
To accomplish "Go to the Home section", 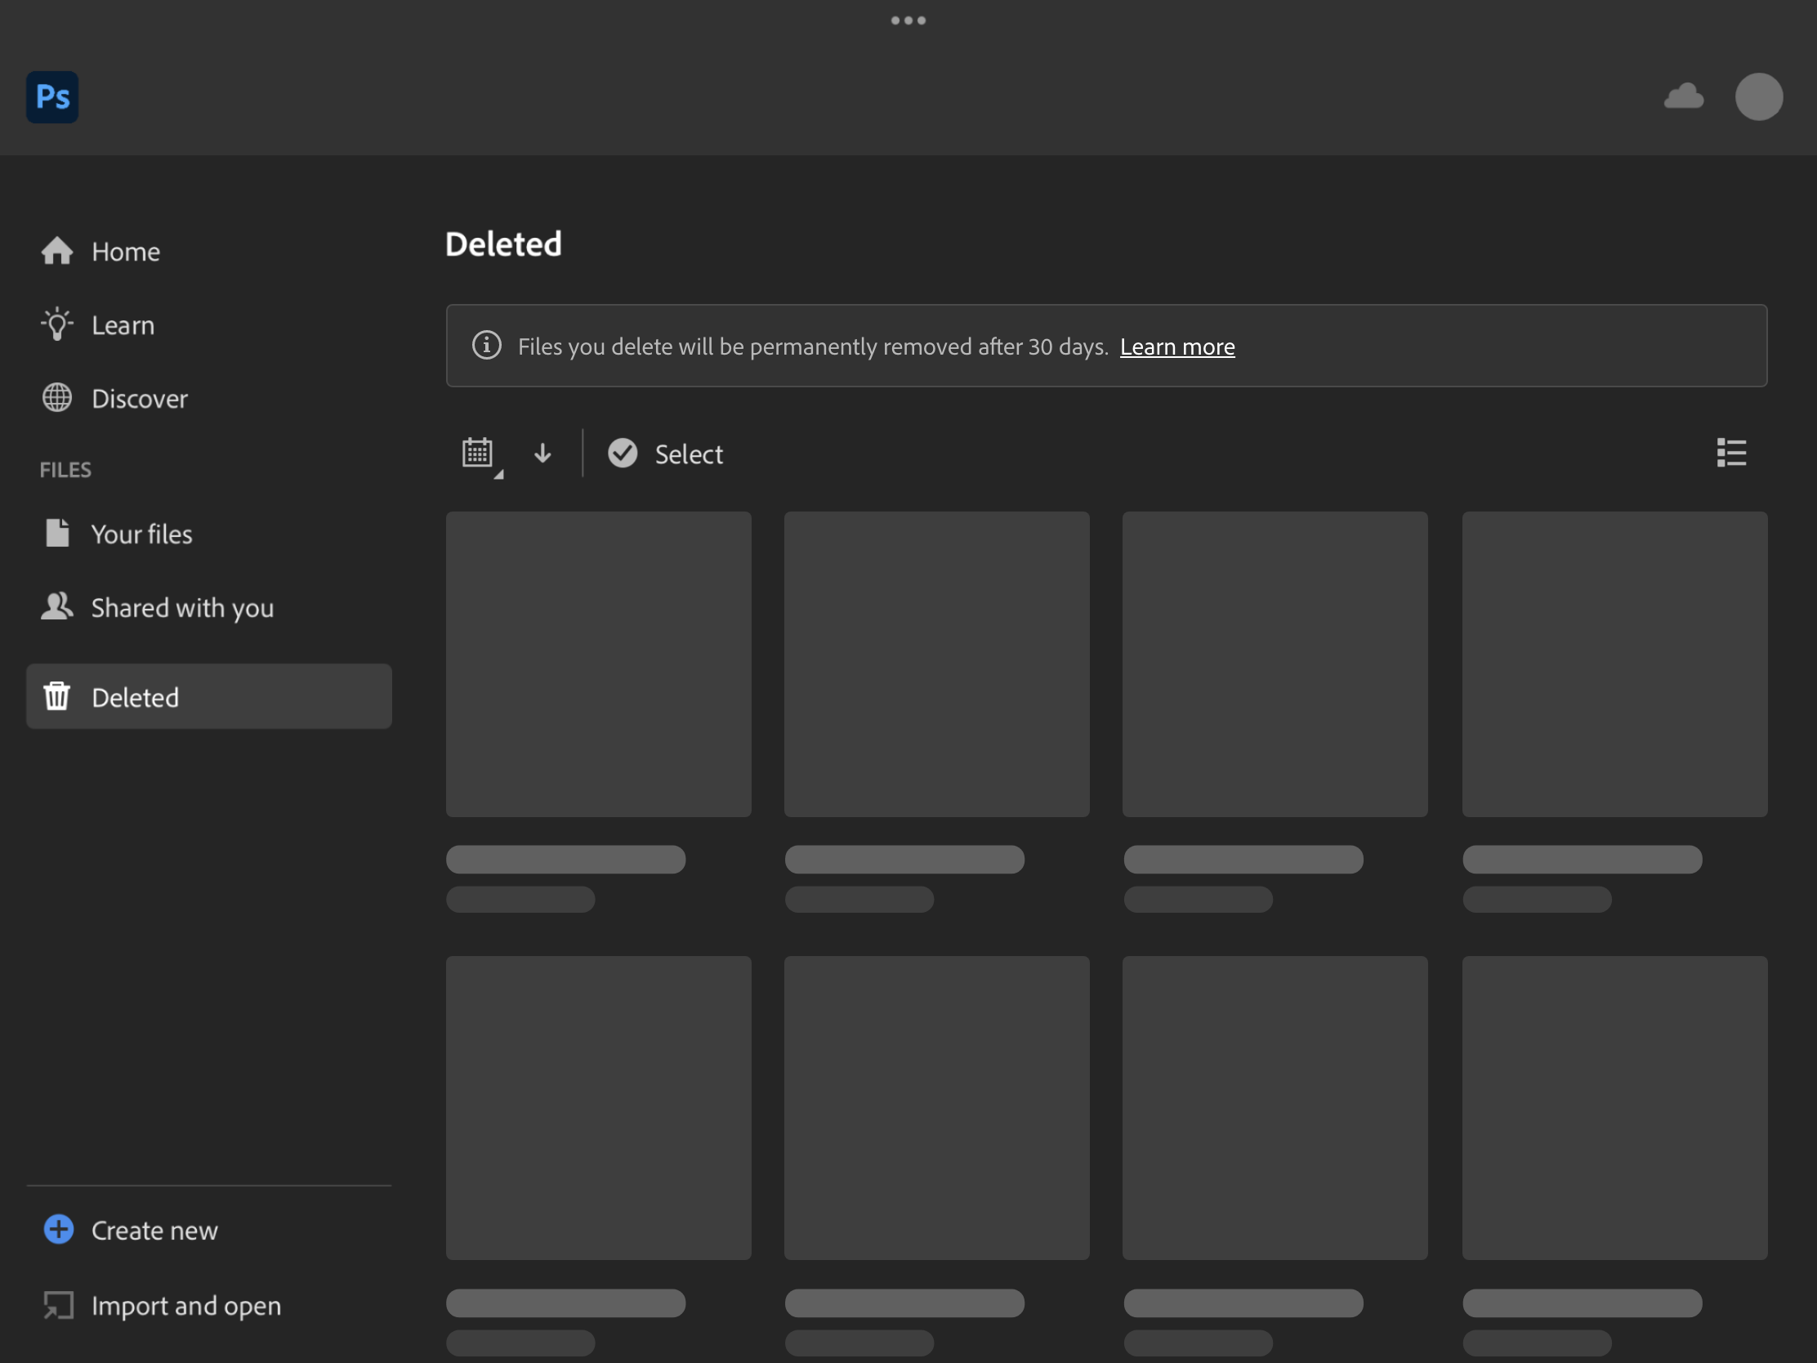I will 125,252.
